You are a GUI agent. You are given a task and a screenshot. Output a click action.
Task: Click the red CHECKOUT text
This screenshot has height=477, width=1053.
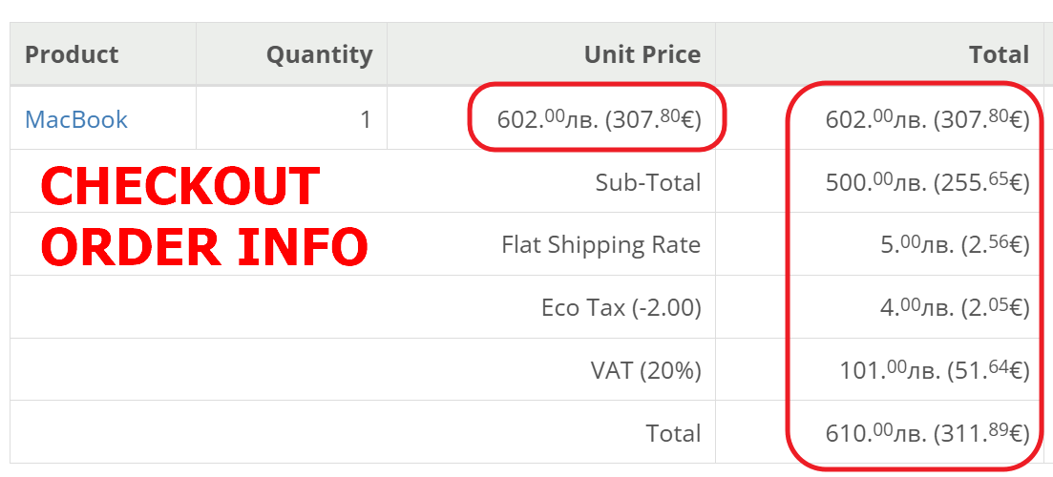coord(180,187)
